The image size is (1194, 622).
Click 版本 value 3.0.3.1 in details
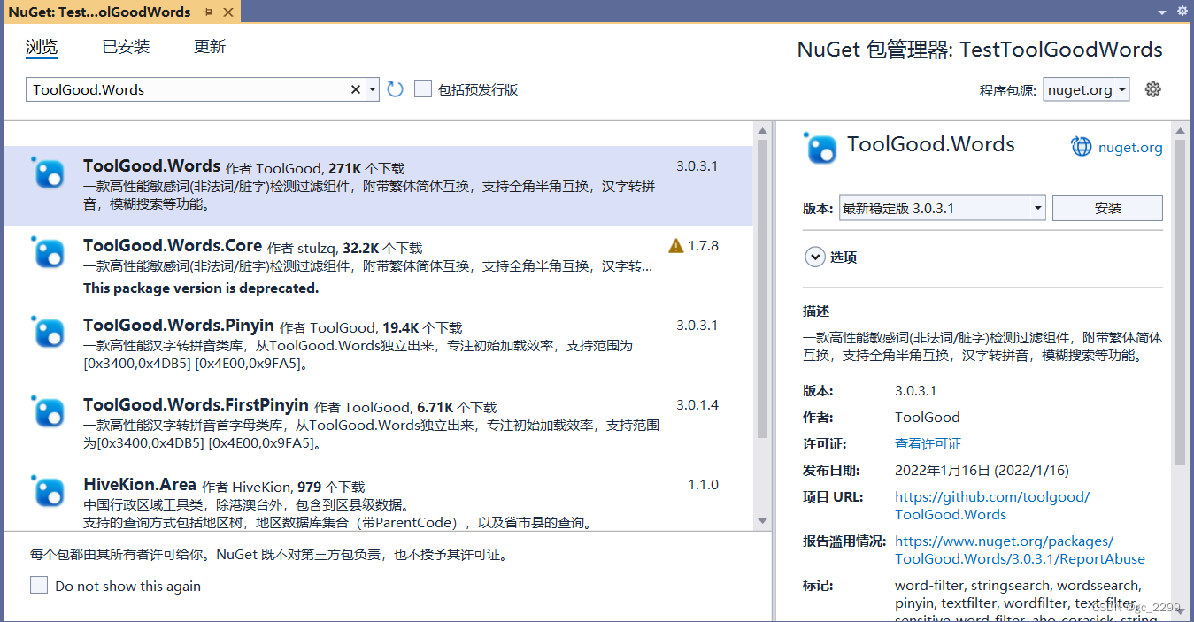pyautogui.click(x=915, y=390)
